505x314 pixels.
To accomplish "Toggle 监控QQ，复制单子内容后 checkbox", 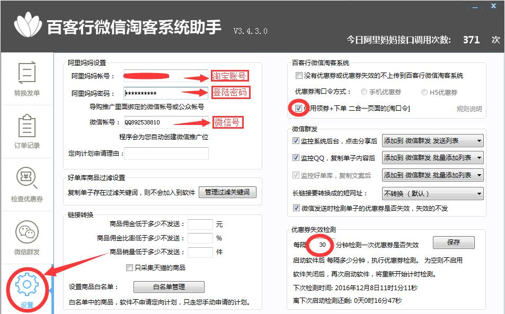I will point(296,158).
